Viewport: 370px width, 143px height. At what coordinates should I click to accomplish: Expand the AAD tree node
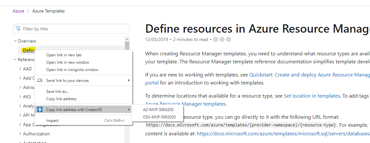20,69
